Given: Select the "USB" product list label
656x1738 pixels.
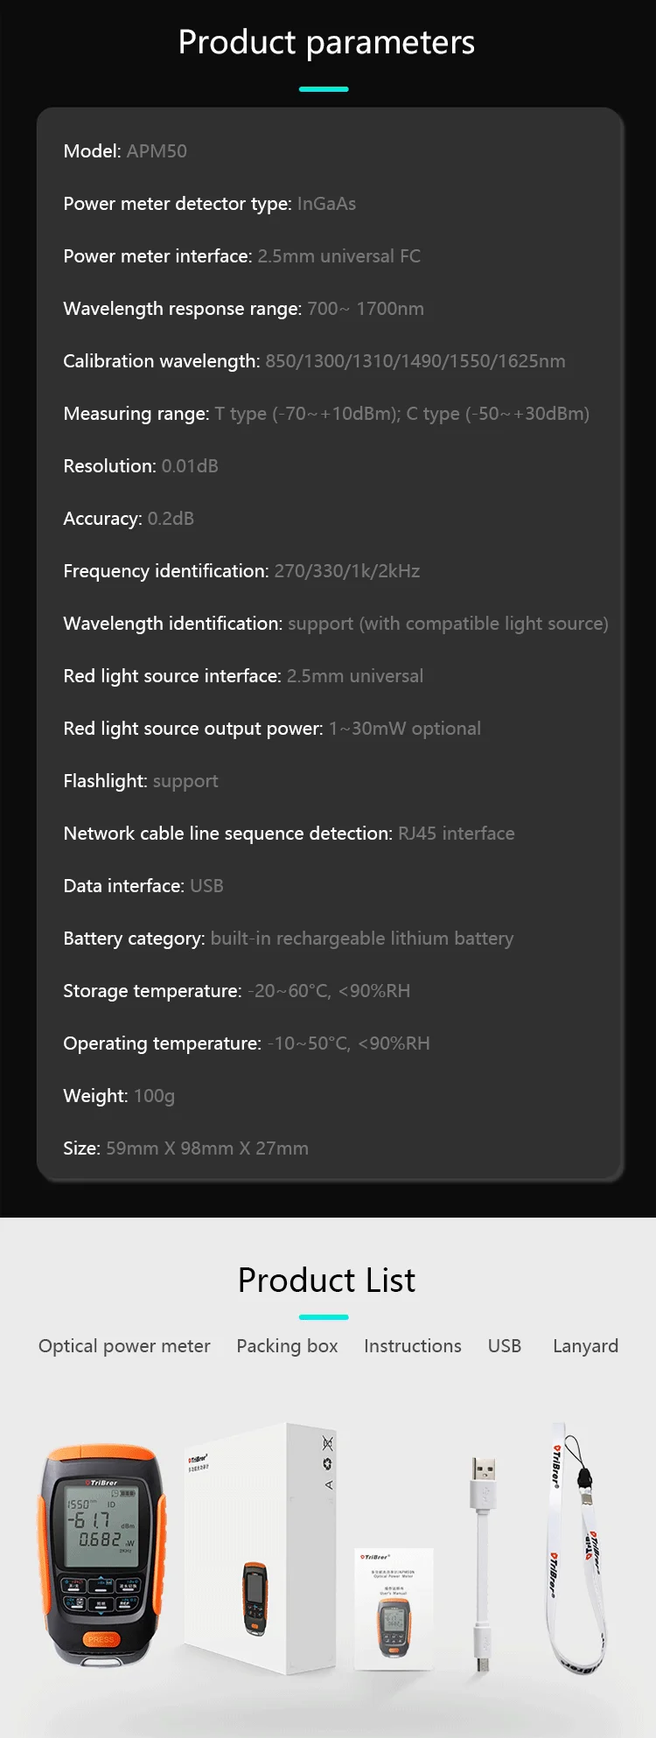Looking at the screenshot, I should coord(505,1346).
